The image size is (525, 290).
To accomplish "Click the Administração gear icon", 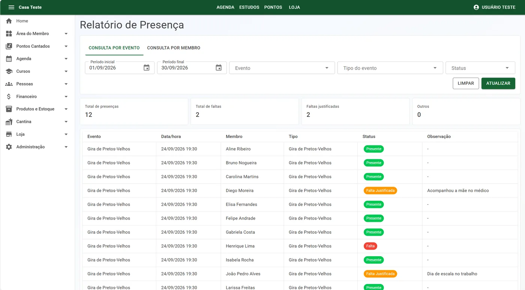I will coord(9,147).
